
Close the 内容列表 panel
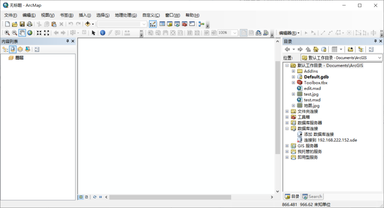73,41
